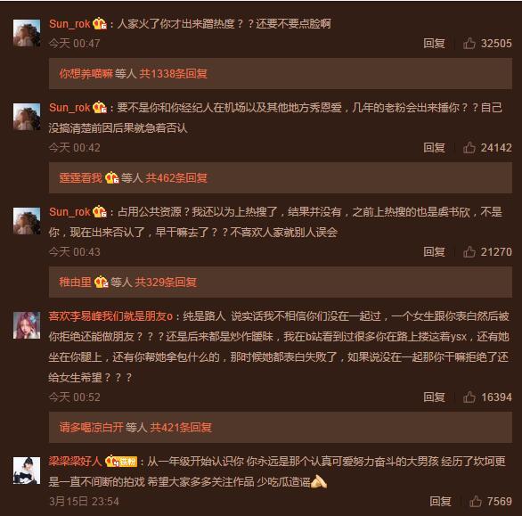Expand the 共462条回复 reply thread

coord(176,178)
